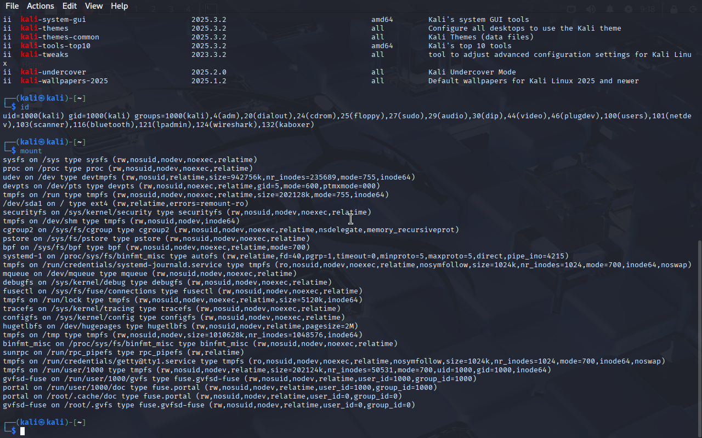Click 'kali-wallpapers-2025' package name
Image resolution: width=702 pixels, height=438 pixels.
(64, 81)
